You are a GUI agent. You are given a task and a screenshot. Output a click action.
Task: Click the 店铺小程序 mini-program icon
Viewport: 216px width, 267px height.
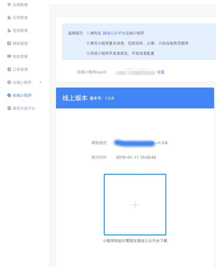pyautogui.click(x=9, y=82)
